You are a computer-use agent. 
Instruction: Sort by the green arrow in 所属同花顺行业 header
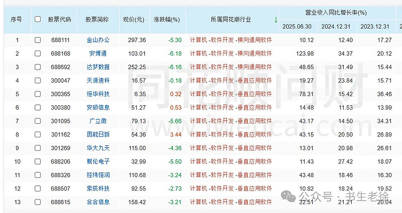[x=276, y=20]
